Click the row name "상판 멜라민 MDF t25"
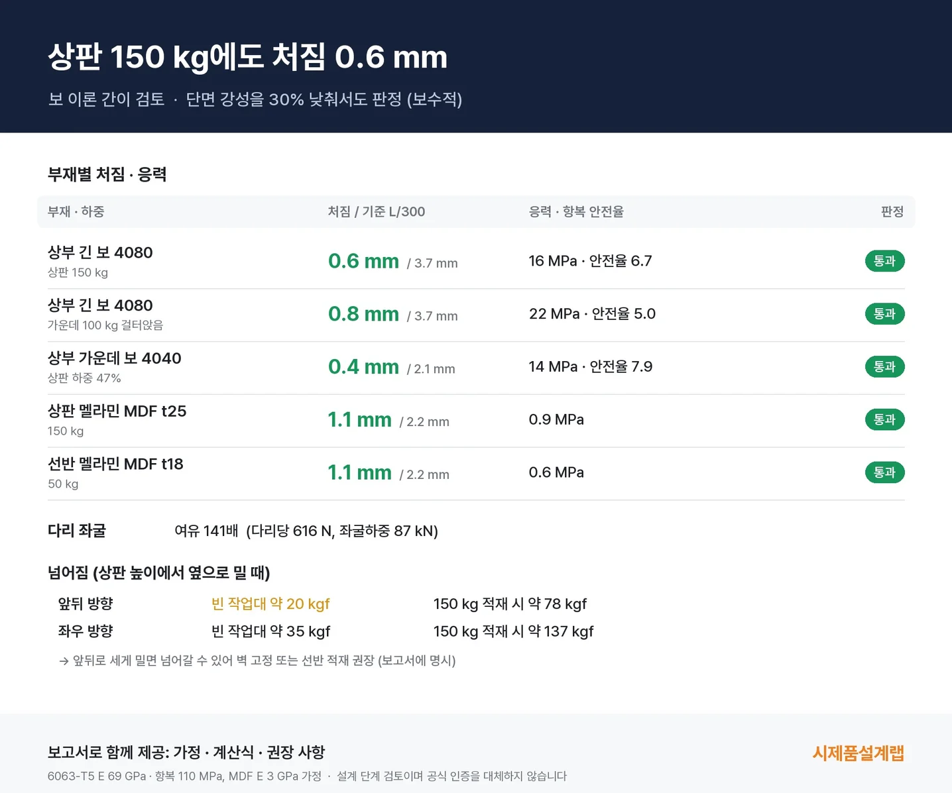952x793 pixels. click(x=117, y=411)
